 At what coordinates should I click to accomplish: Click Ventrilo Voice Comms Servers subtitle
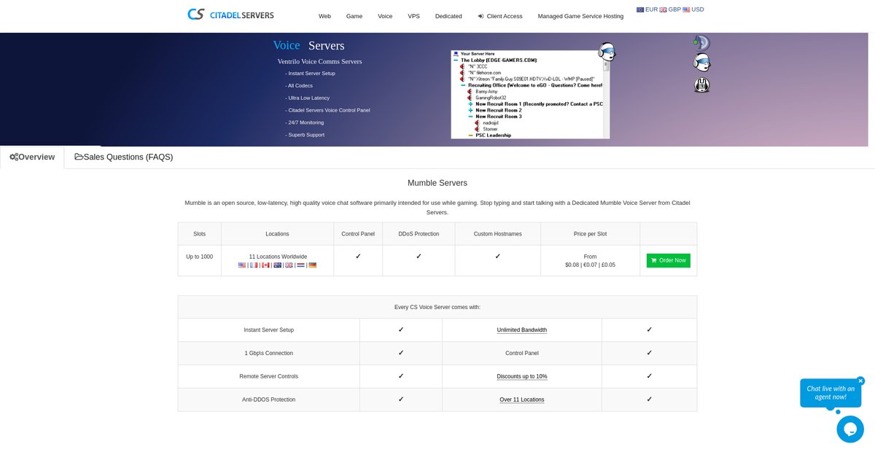pyautogui.click(x=319, y=61)
